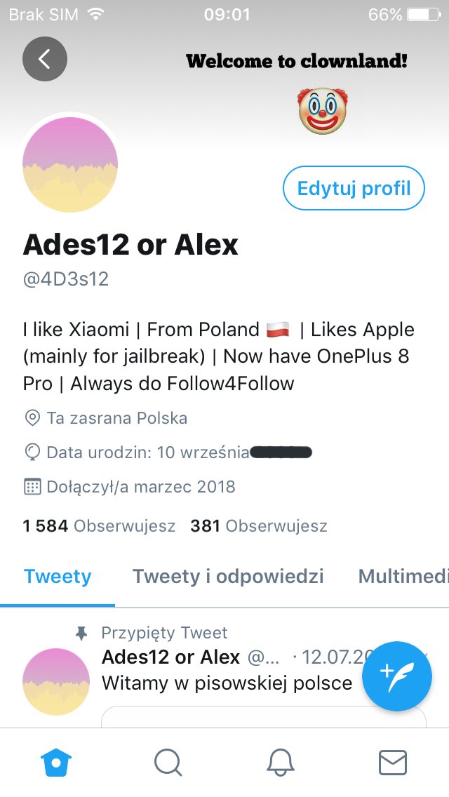Switch to the Multimedia tab
This screenshot has width=449, height=797.
click(x=403, y=577)
